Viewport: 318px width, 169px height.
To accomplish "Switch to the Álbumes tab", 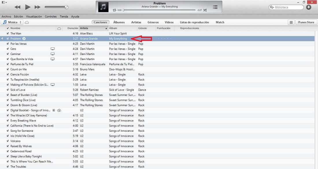I will pos(119,22).
